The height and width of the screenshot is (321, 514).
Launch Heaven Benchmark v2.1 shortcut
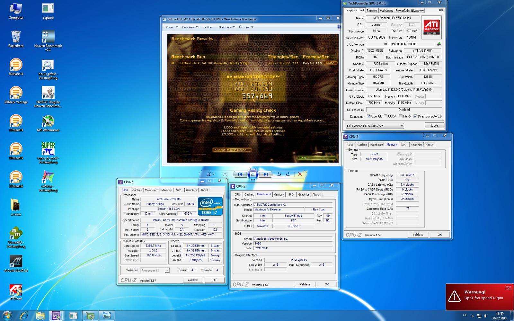[48, 41]
